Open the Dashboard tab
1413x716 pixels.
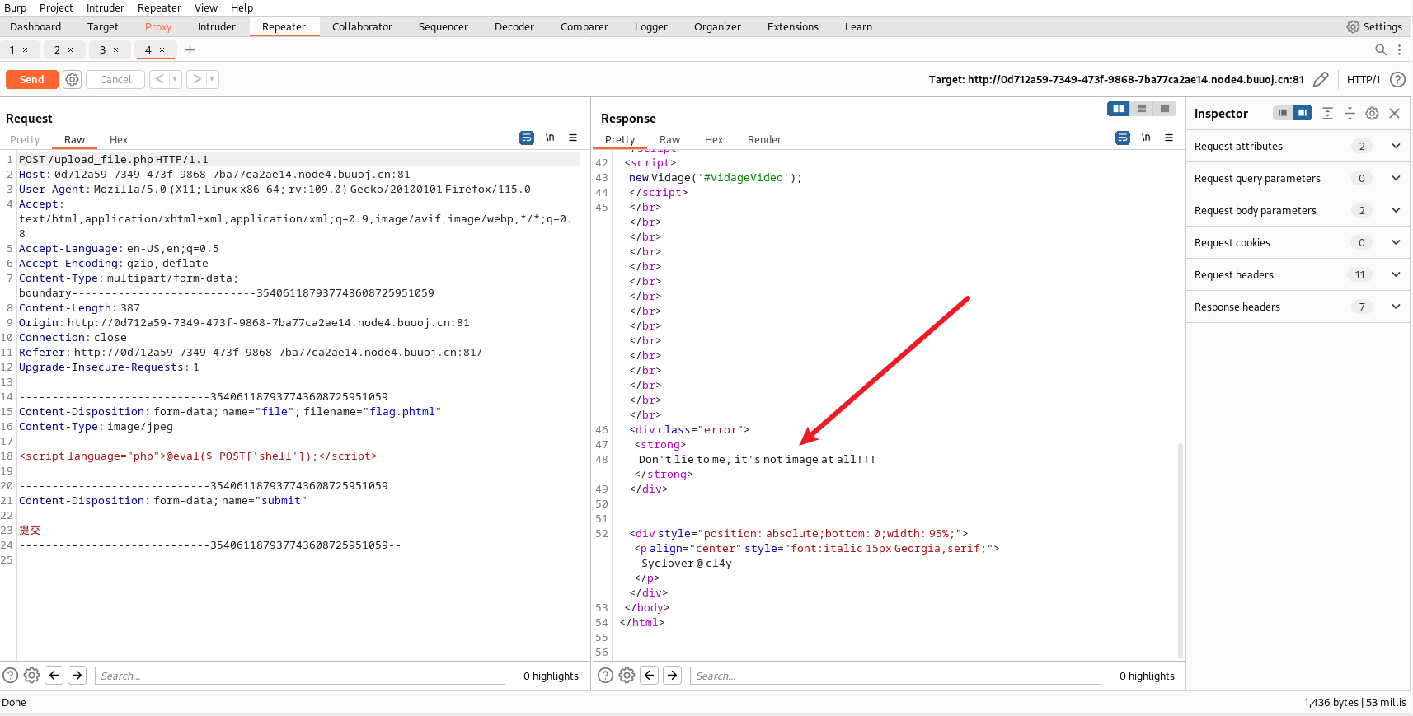35,26
